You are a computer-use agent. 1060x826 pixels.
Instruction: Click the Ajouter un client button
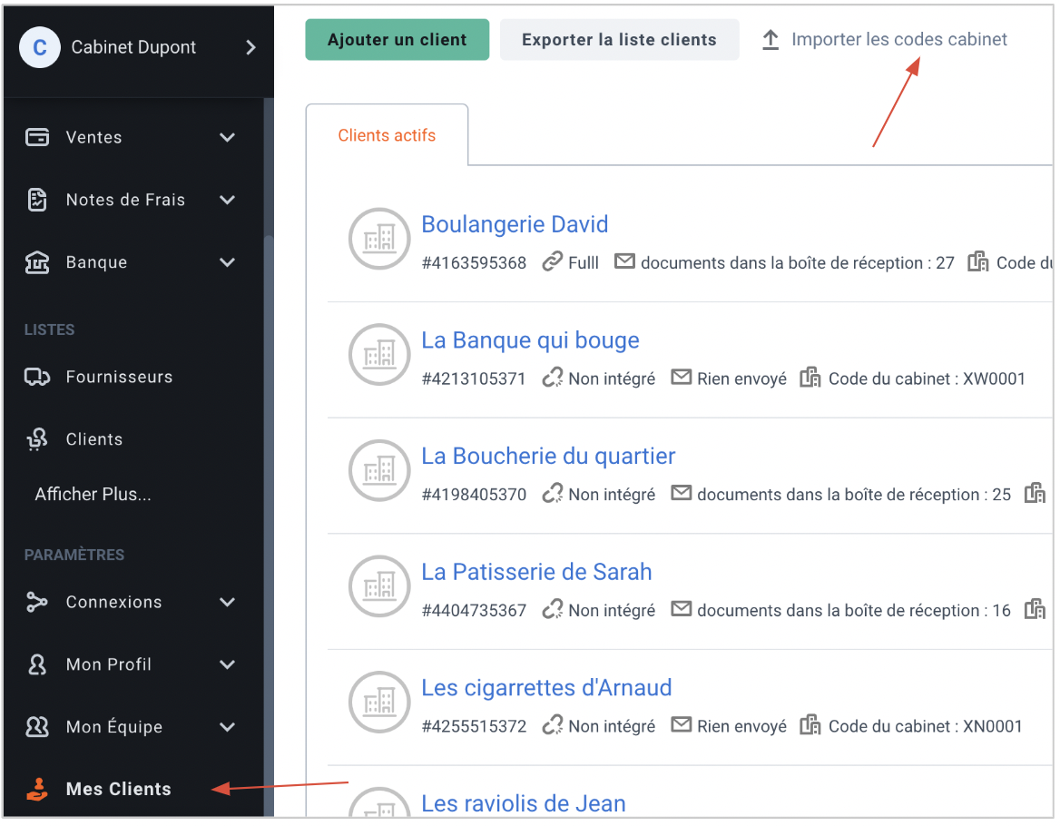pyautogui.click(x=397, y=40)
